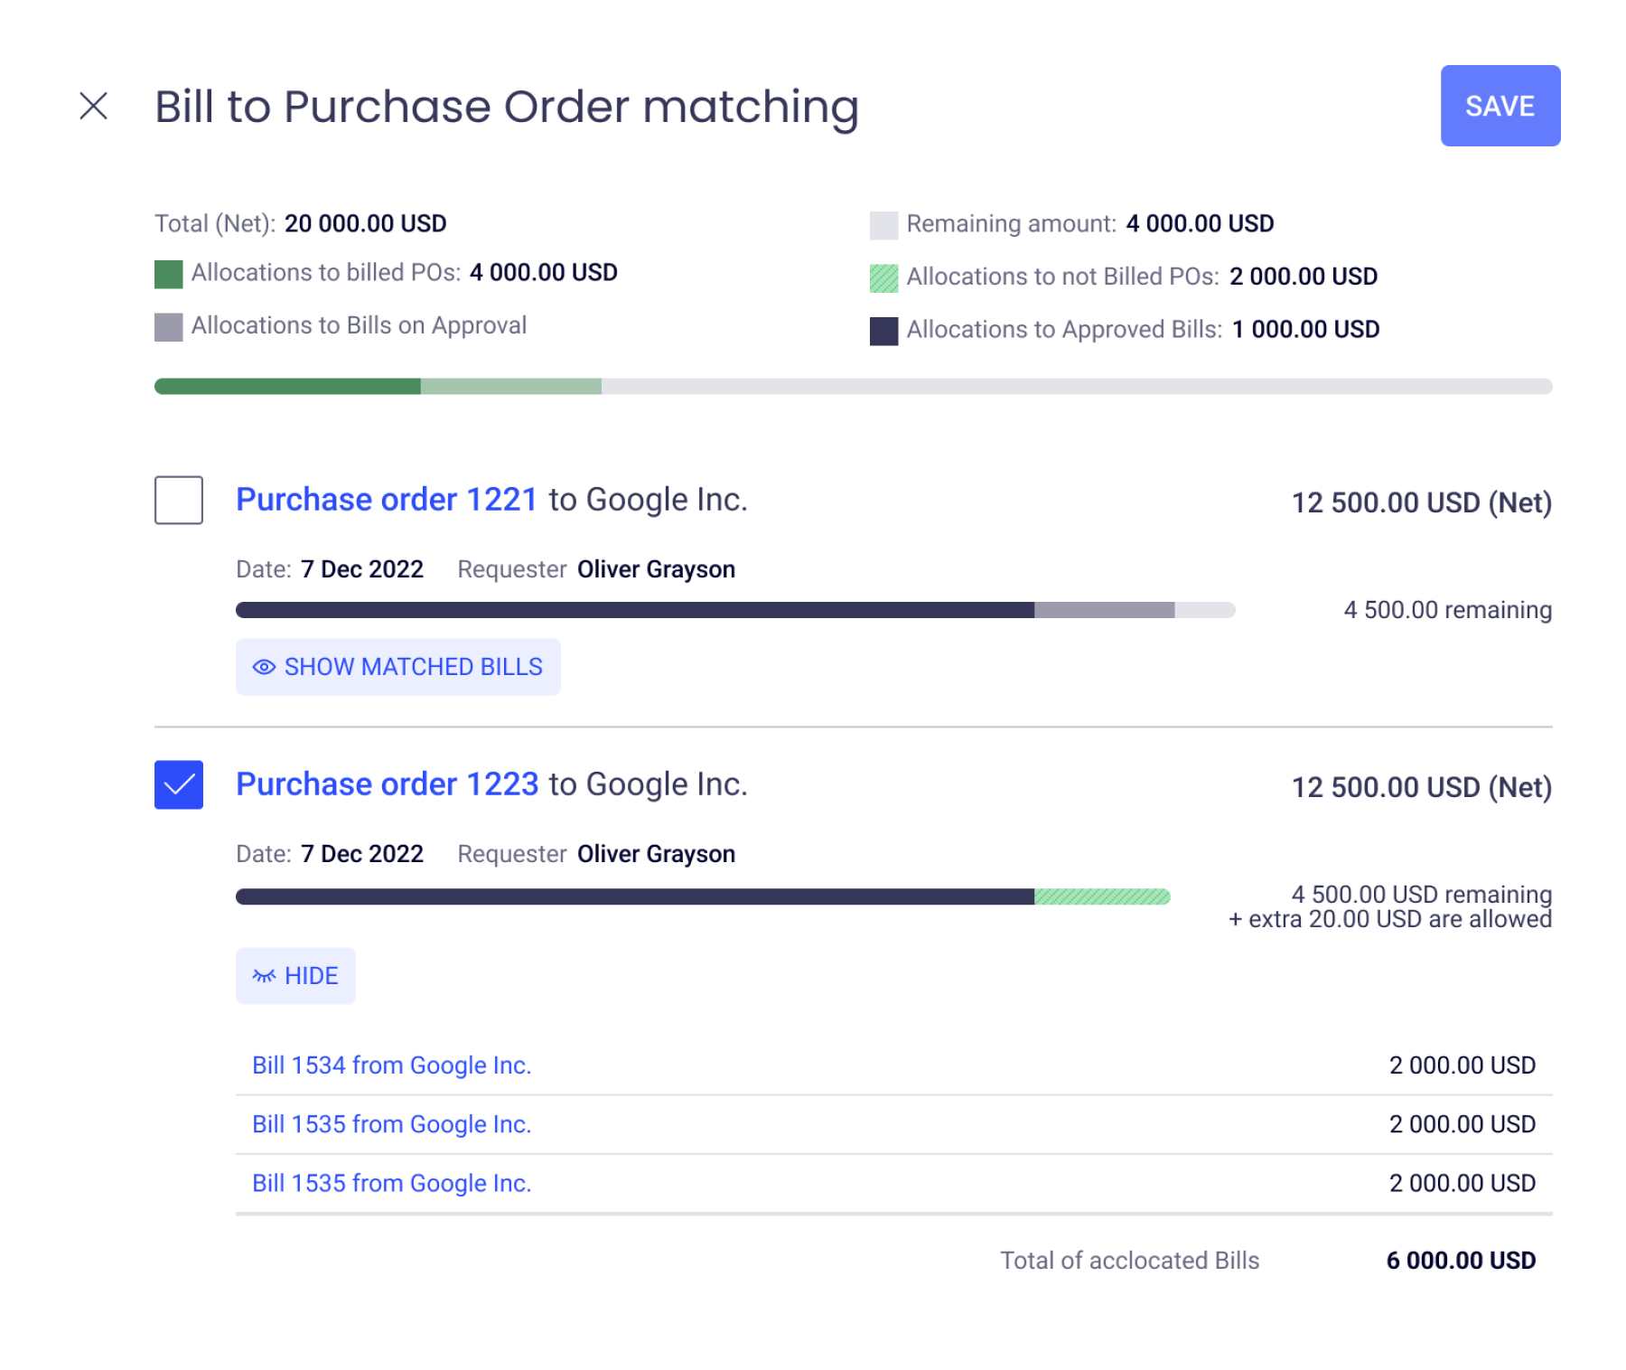Show matched bills for Purchase order 1221
This screenshot has width=1626, height=1370.
click(397, 667)
